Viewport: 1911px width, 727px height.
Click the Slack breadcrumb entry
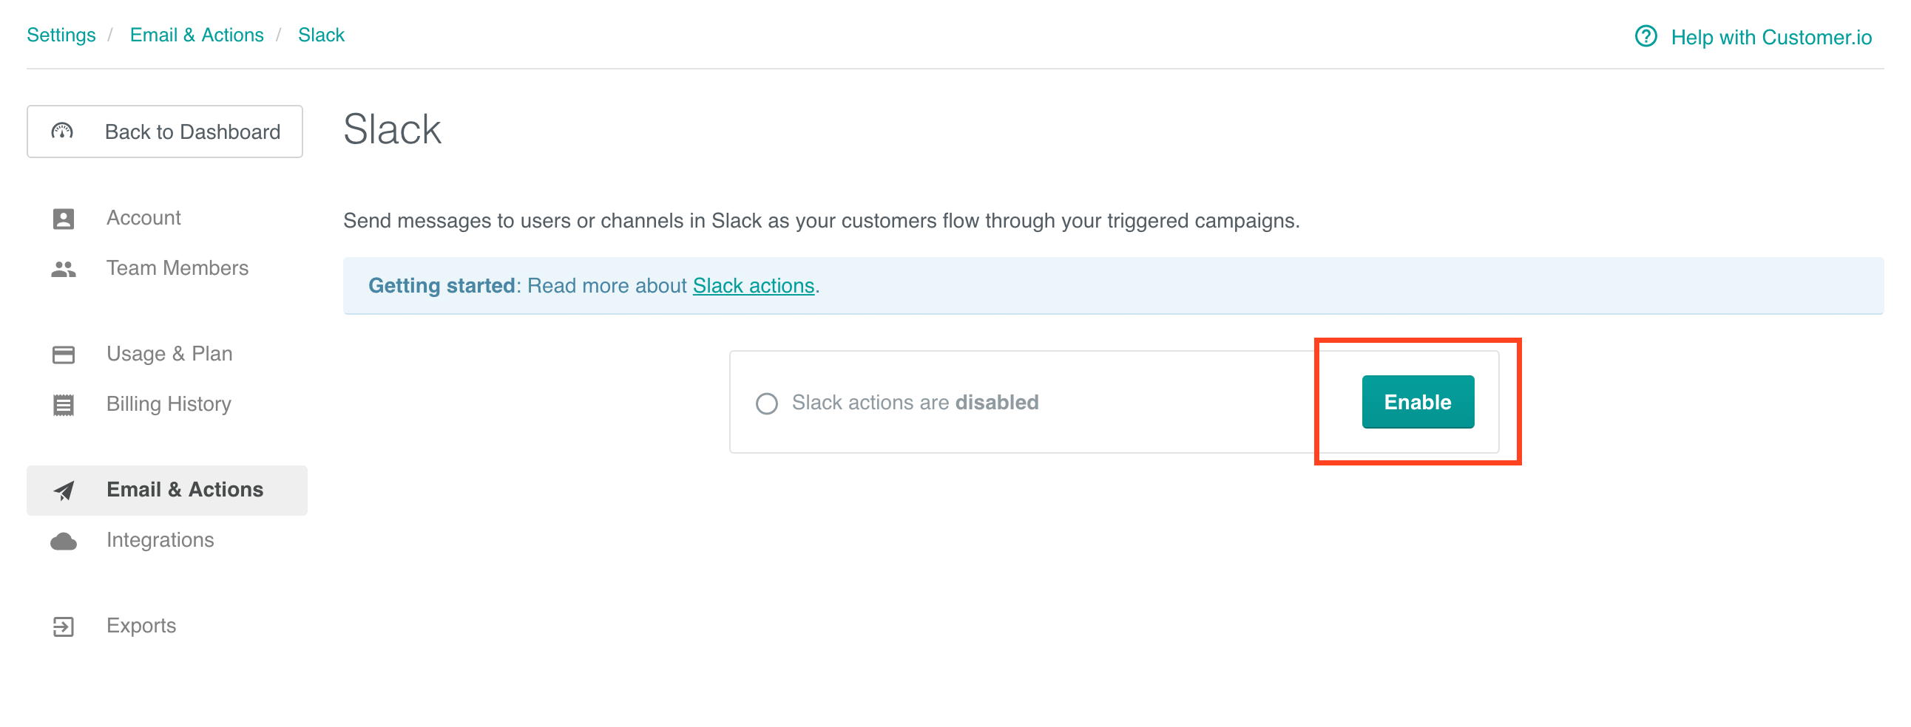(x=321, y=34)
